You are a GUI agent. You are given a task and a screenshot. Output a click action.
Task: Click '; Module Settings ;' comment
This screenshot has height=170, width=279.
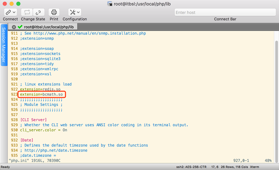41,105
